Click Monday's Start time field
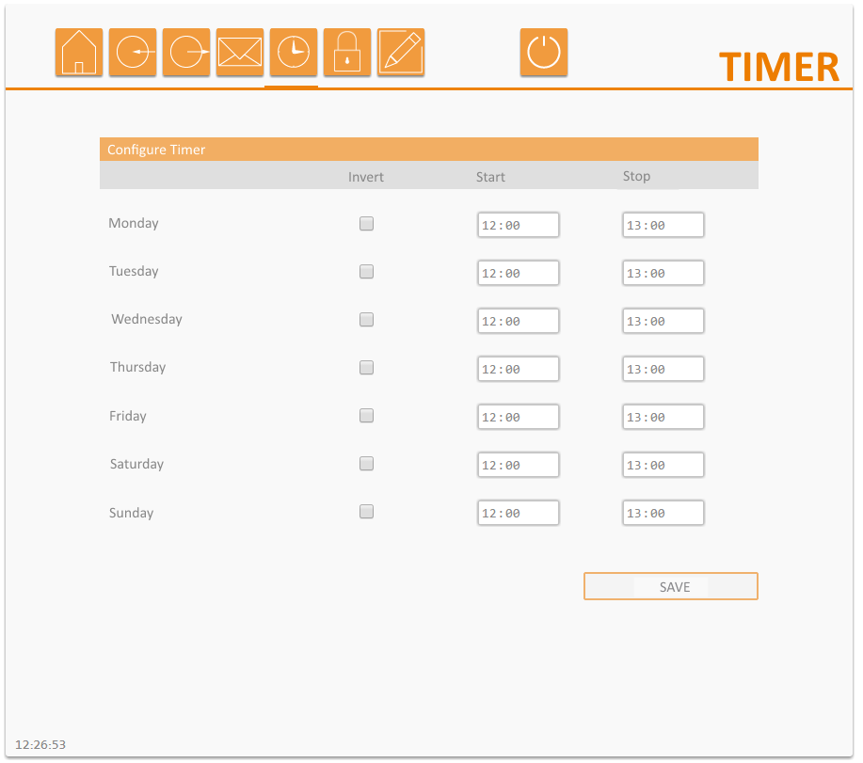Screen dimensions: 863x763 tap(518, 225)
